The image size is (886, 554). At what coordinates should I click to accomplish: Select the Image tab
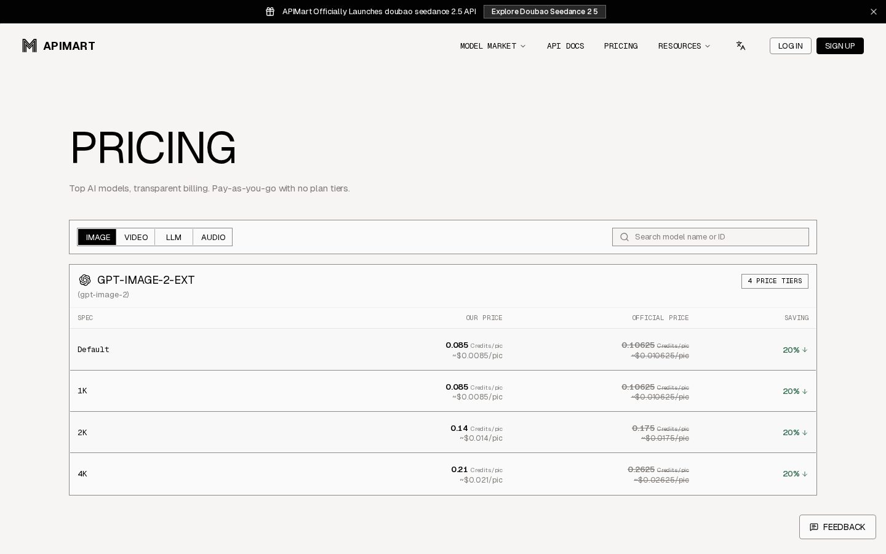[x=97, y=237]
